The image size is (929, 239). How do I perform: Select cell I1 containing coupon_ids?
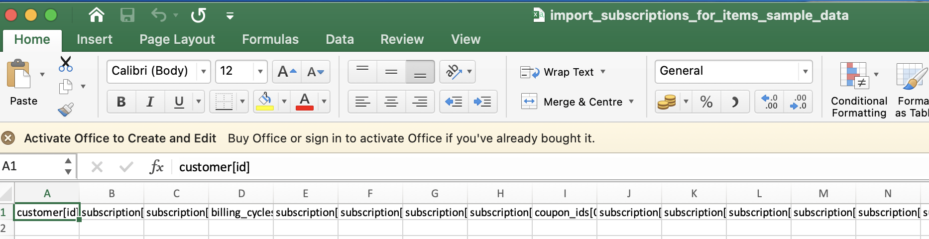click(565, 213)
